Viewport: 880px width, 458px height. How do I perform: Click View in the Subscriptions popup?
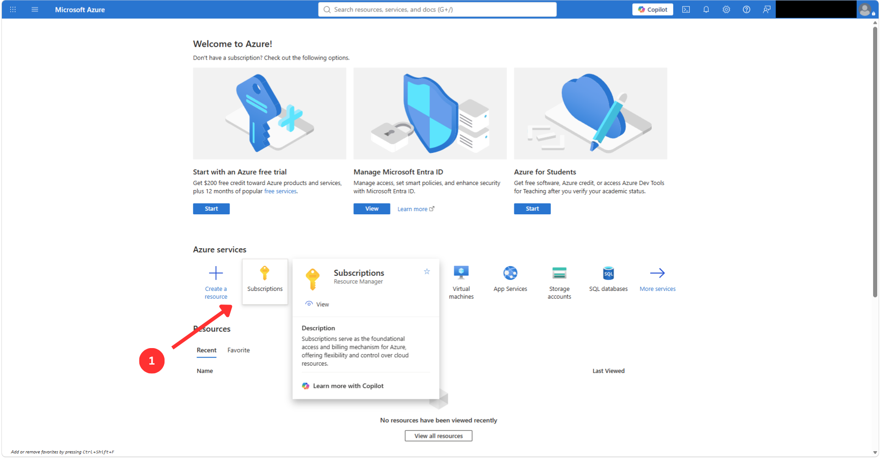pos(317,305)
